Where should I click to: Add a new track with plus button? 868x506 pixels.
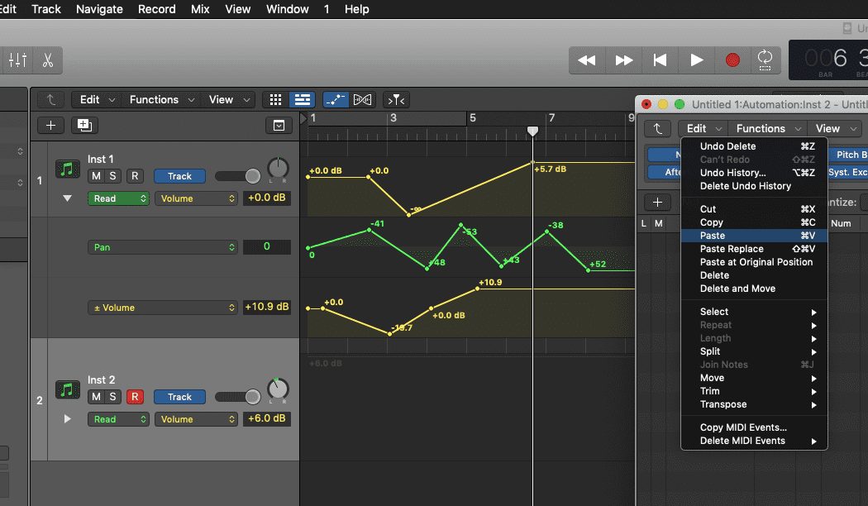pos(50,125)
